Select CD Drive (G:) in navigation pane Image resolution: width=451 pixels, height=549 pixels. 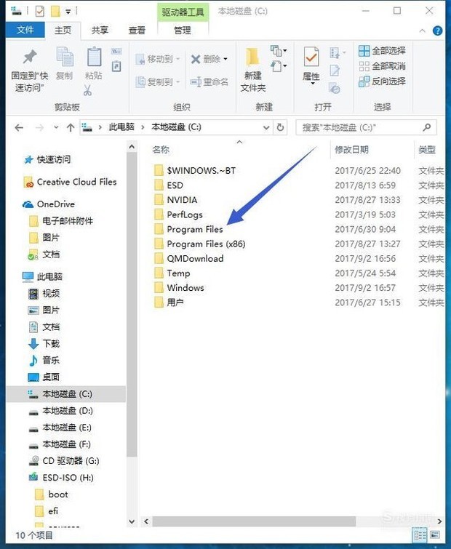(64, 461)
